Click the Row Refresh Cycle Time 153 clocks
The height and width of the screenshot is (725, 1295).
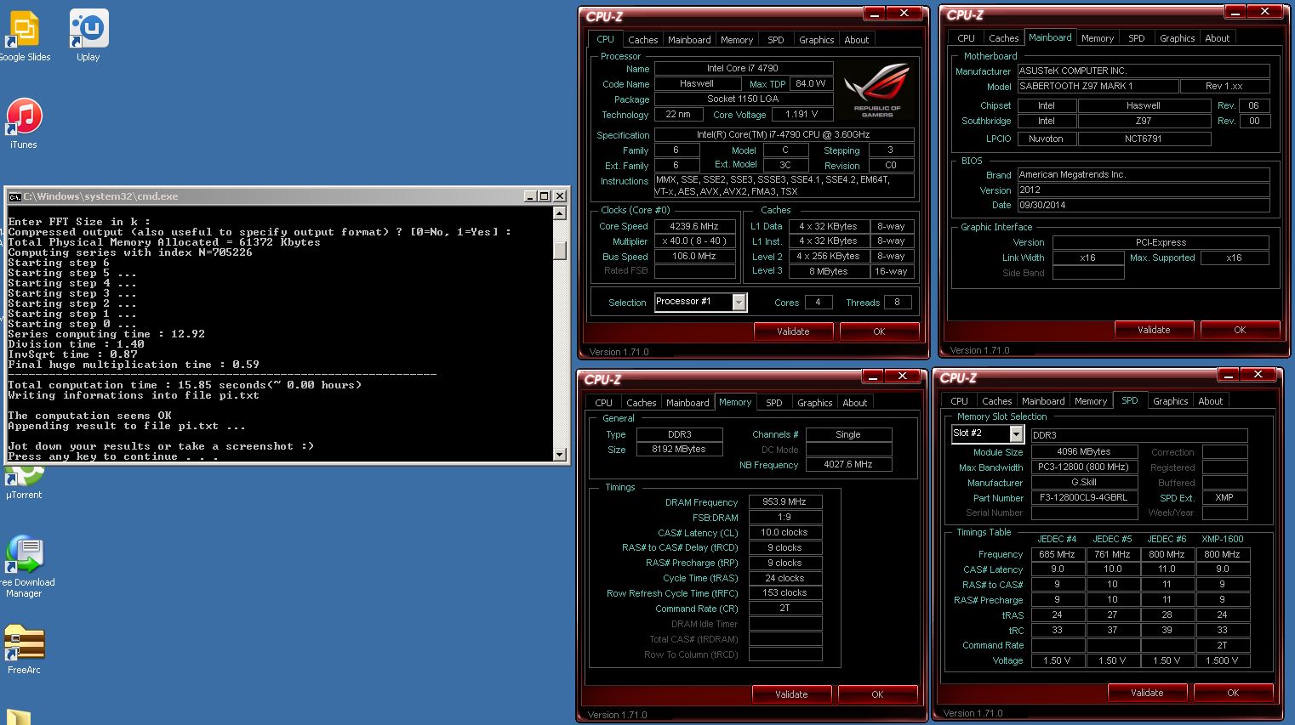pyautogui.click(x=784, y=592)
